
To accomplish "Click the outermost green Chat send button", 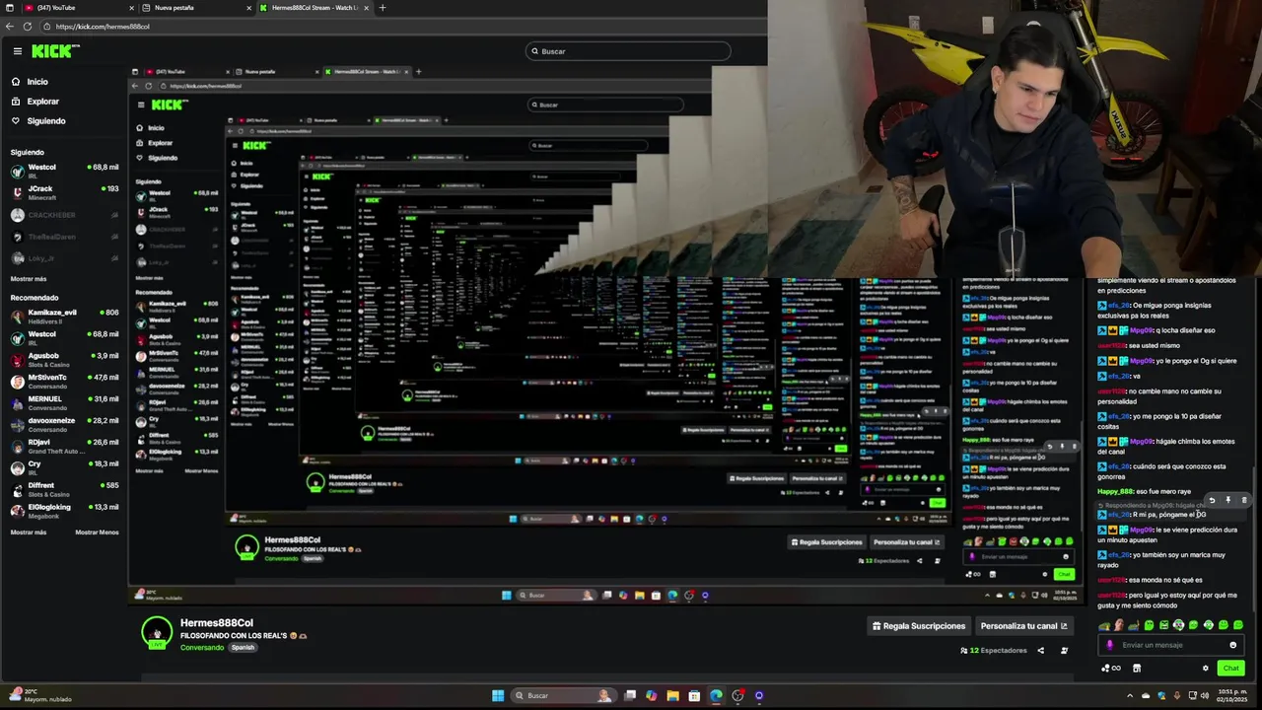I will (1230, 668).
